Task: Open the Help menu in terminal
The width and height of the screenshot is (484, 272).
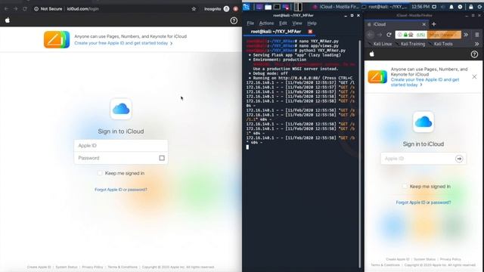Action: tap(312, 23)
